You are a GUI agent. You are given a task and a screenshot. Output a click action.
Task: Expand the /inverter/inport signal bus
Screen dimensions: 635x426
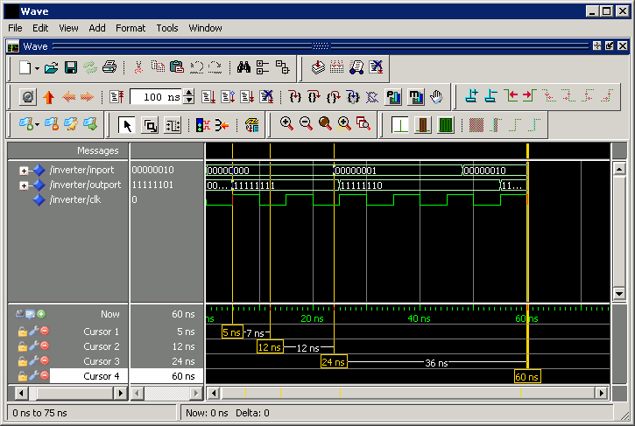pyautogui.click(x=24, y=171)
